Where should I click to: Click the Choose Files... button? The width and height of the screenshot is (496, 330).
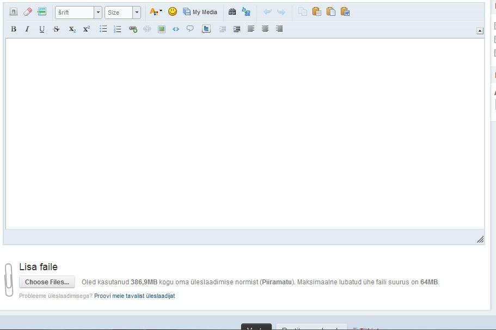coord(47,282)
